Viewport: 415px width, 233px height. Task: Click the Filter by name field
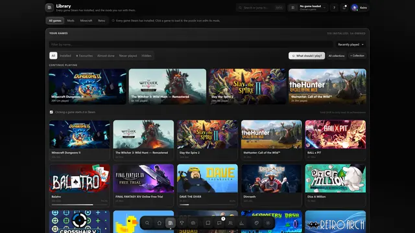pos(191,45)
